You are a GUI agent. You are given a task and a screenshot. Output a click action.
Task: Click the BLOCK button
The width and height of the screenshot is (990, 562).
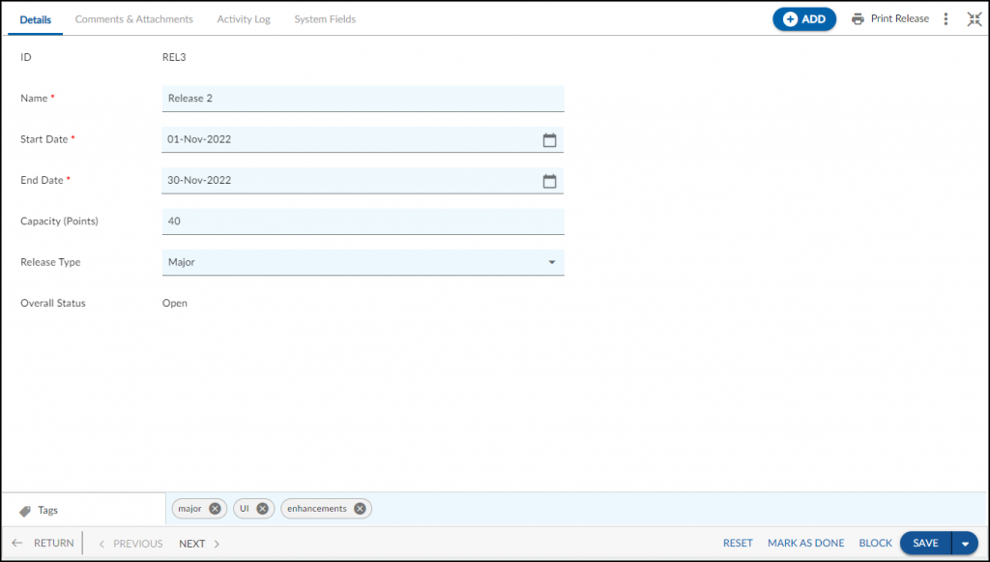coord(875,543)
